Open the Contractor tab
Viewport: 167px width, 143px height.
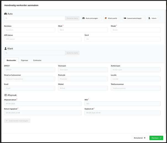click(37, 60)
